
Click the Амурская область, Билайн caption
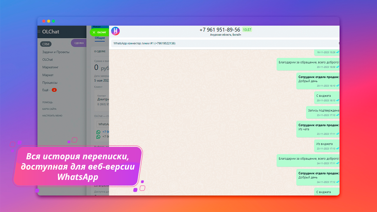tap(226, 35)
